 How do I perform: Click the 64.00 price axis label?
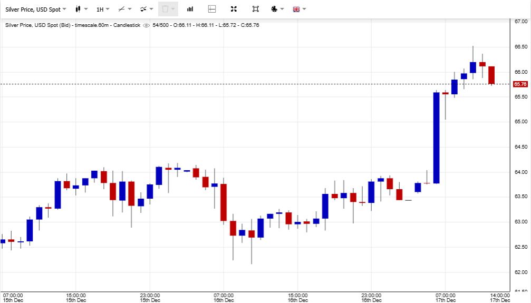coord(521,172)
